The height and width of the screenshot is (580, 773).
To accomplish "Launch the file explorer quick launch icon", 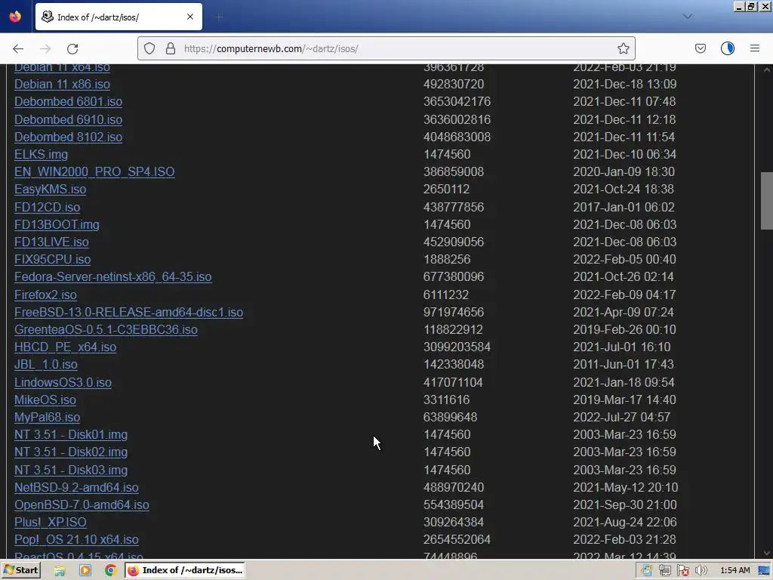I will (x=60, y=571).
